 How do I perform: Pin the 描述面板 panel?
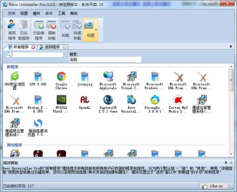[226, 163]
